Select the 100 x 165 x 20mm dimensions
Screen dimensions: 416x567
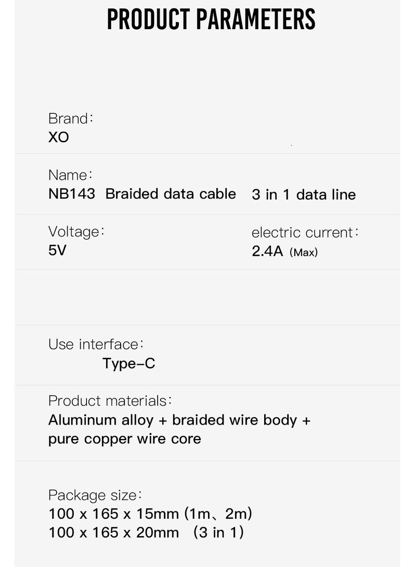tap(113, 532)
